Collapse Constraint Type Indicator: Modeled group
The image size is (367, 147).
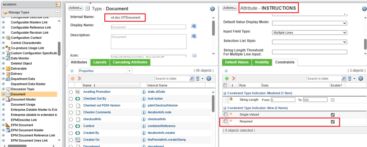click(x=225, y=93)
